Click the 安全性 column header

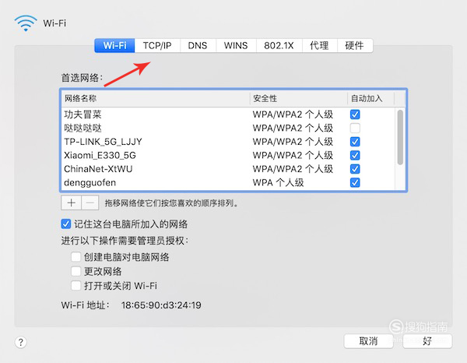click(299, 98)
